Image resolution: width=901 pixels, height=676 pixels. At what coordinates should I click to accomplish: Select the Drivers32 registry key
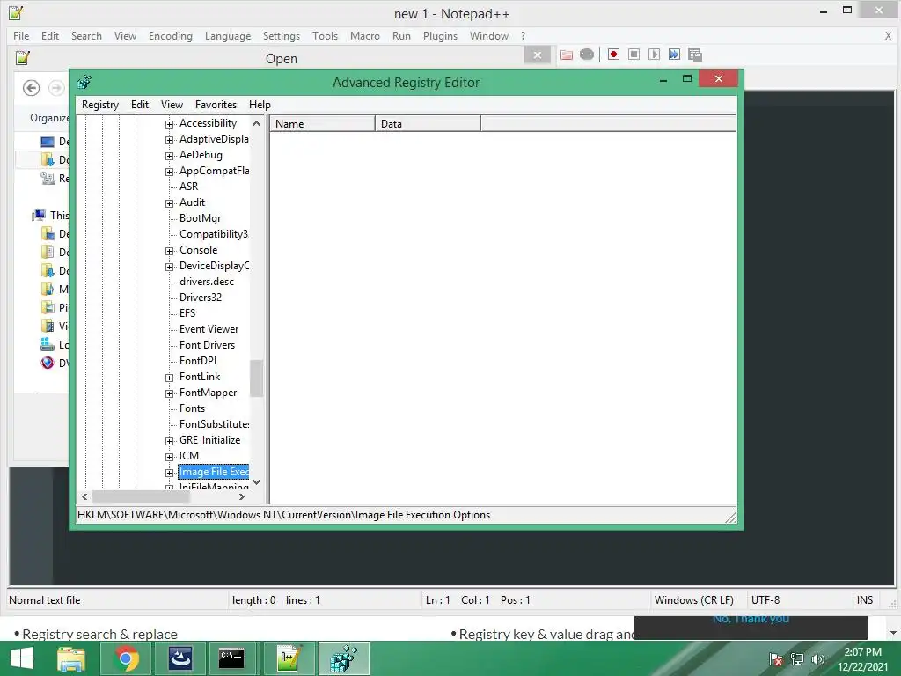[200, 298]
